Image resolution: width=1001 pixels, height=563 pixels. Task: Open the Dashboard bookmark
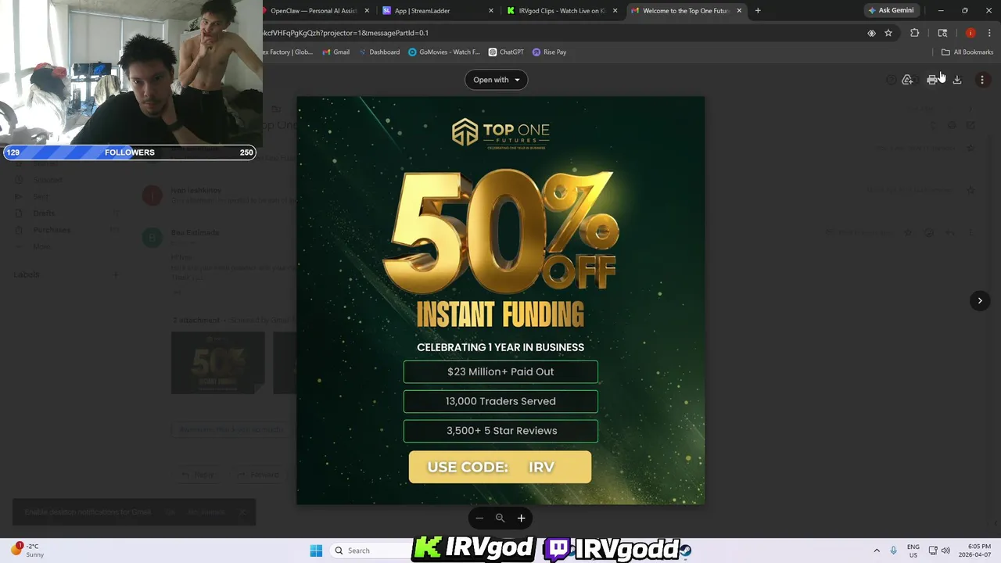pyautogui.click(x=379, y=52)
